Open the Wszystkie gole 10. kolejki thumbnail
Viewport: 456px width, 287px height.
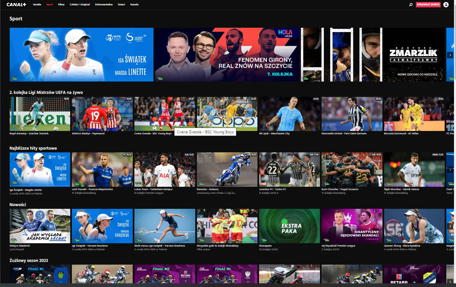pos(227,226)
